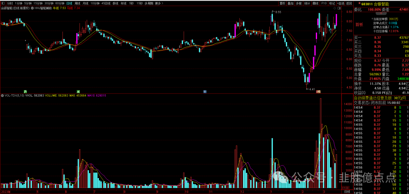This screenshot has width=409, height=194.
Task: Click the 十日总涨幅 12.65% line
Action: 386,31
